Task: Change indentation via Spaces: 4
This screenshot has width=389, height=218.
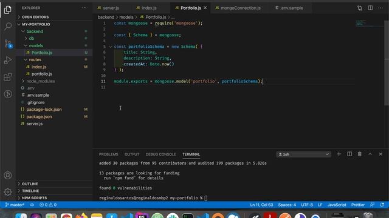Action: 287,205
